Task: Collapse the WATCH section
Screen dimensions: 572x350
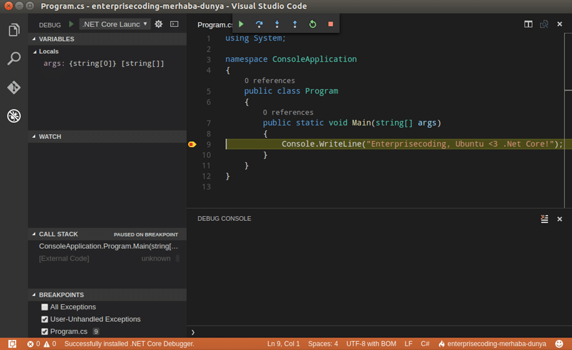Action: coord(108,137)
